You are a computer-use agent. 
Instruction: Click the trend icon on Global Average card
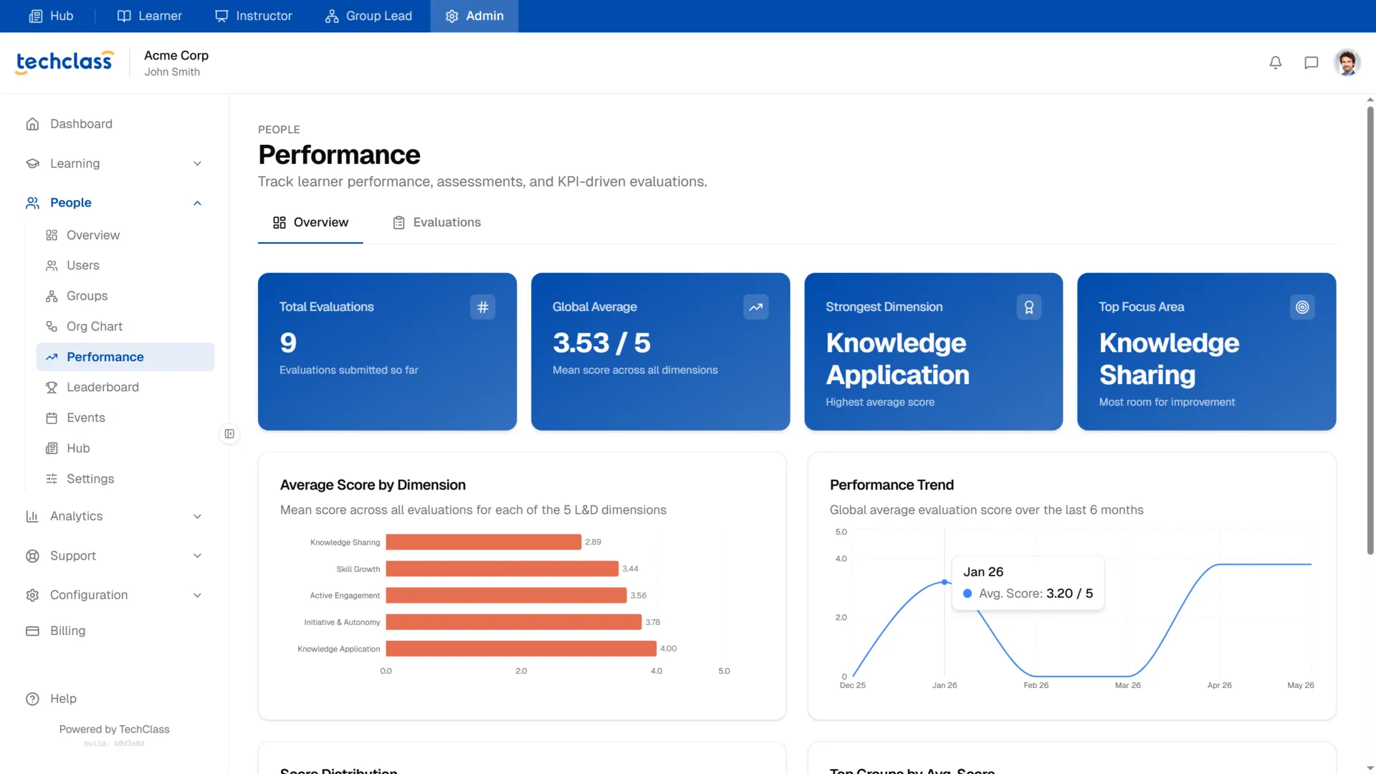pyautogui.click(x=756, y=307)
